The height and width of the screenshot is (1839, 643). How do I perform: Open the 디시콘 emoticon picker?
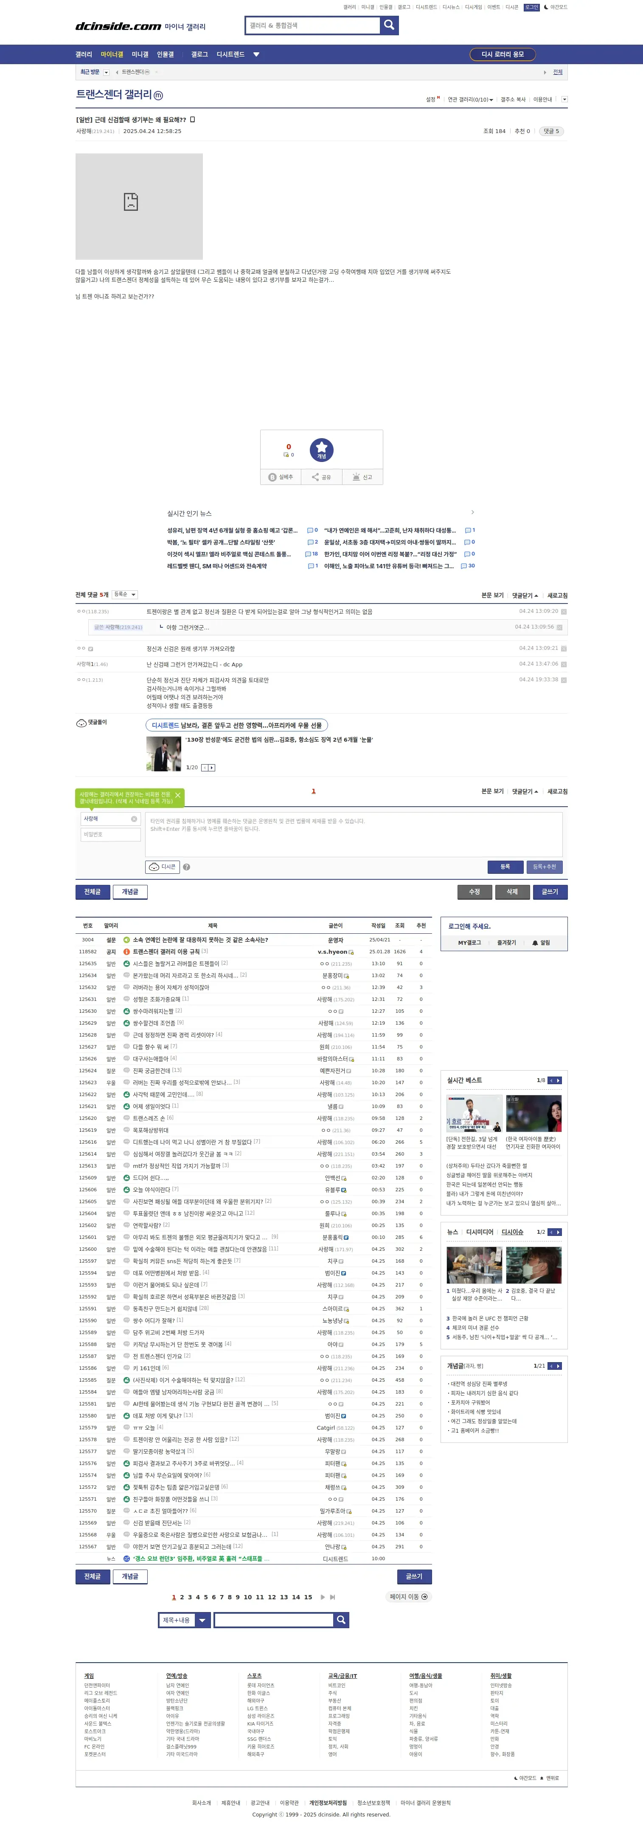[163, 867]
